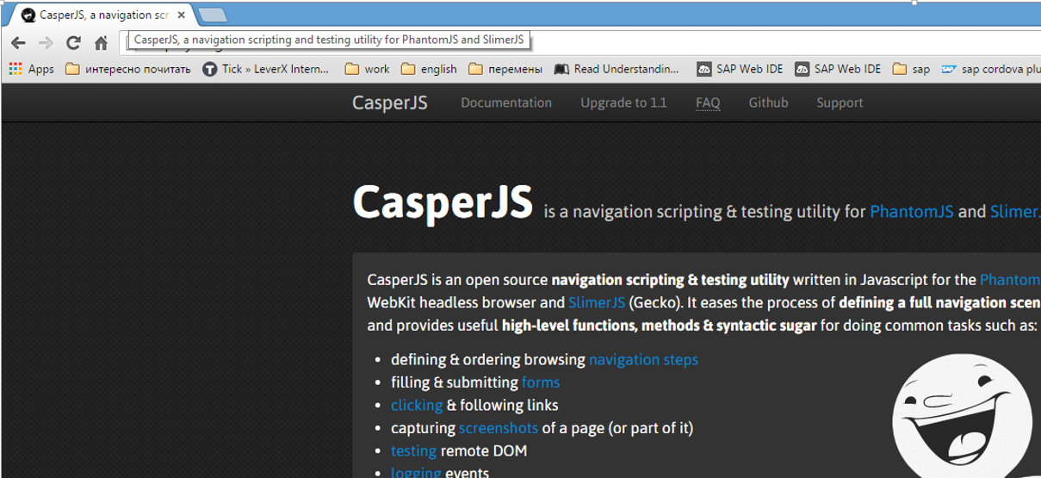The height and width of the screenshot is (478, 1041).
Task: Open the Tick » LeverX bookmark
Action: [x=266, y=69]
